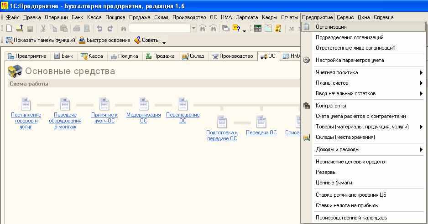Click the Cut scissors icon

[x=43, y=28]
